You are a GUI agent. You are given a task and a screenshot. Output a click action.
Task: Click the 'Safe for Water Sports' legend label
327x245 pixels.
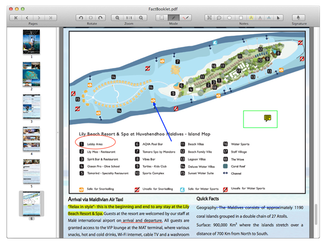[x=203, y=189]
